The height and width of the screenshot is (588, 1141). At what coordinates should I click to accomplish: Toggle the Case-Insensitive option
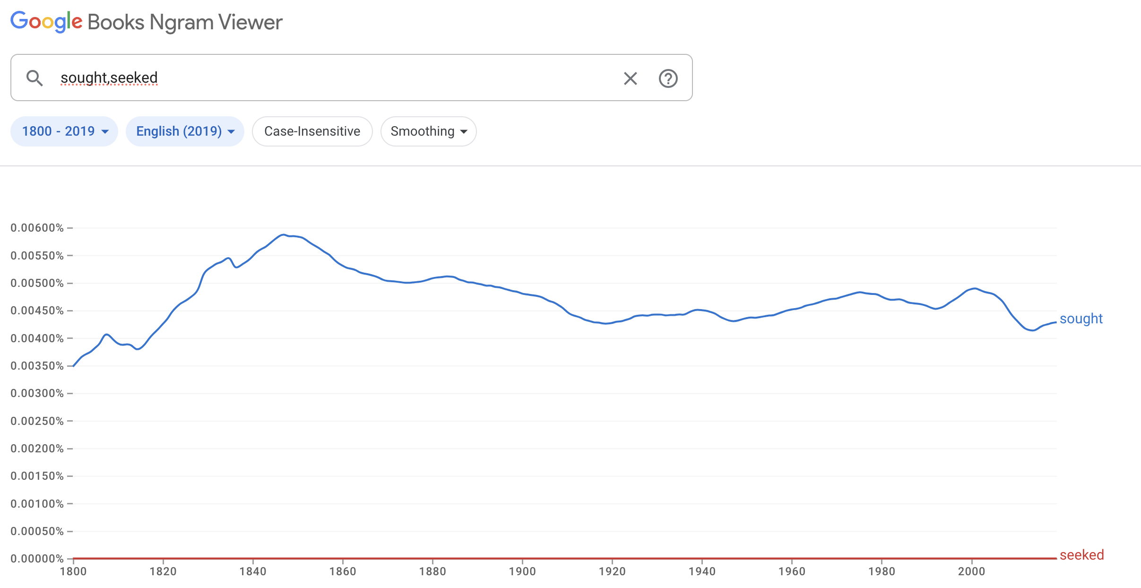tap(312, 131)
